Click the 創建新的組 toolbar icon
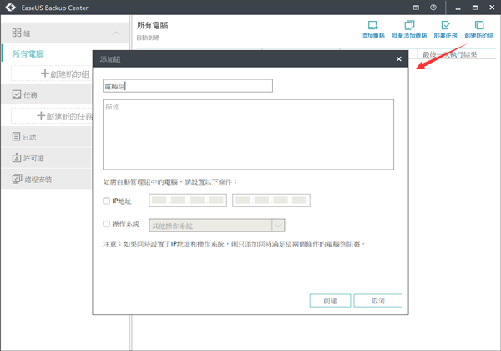This screenshot has height=351, width=501. pos(479,29)
